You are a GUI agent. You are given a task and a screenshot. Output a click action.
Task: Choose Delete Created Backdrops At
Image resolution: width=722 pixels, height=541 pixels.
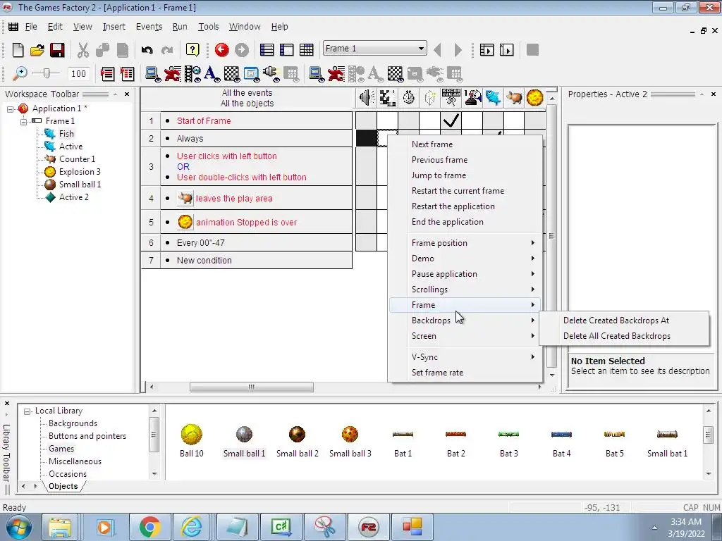[624, 321]
